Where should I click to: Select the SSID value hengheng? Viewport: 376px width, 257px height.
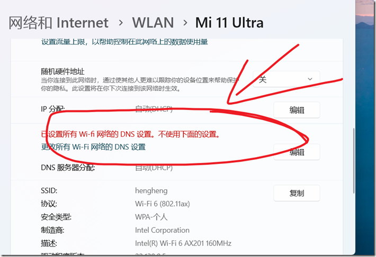click(151, 191)
